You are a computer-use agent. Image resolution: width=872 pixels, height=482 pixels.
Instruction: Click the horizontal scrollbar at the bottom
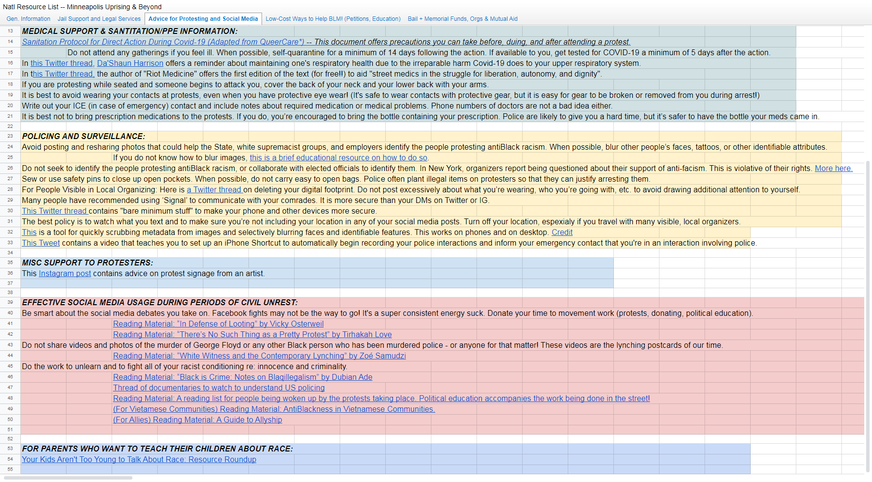68,478
